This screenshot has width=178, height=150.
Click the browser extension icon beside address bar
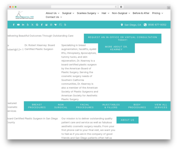click(121, 7)
